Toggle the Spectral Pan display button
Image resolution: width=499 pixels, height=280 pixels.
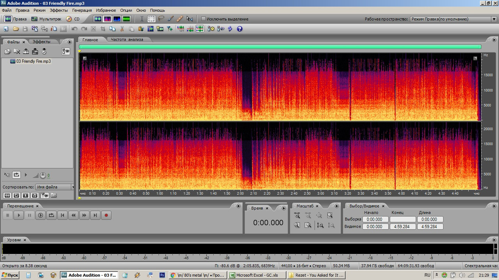pos(116,19)
